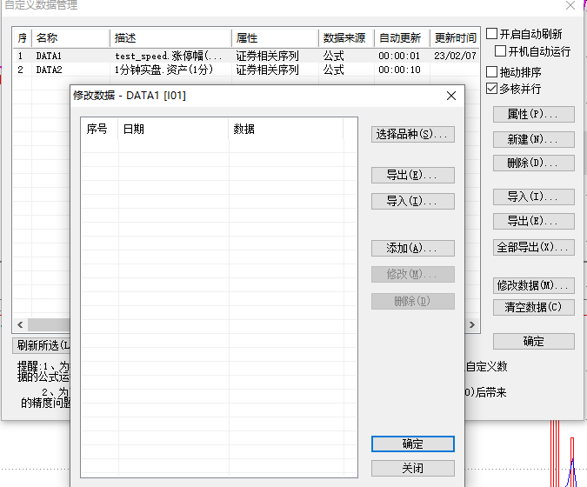Select DATA2 row name
This screenshot has width=587, height=487.
49,70
